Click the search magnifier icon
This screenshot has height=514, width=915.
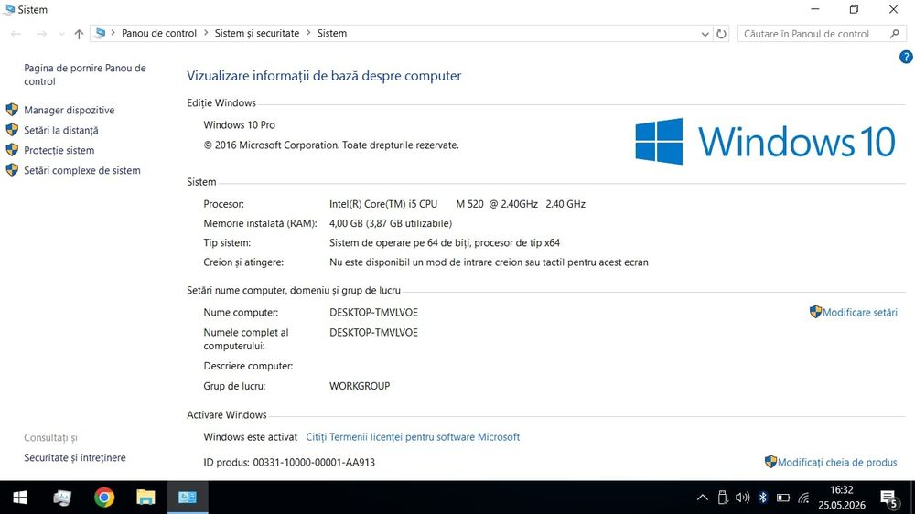895,34
